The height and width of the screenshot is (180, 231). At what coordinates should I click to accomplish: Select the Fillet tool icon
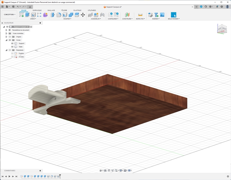(x=59, y=15)
